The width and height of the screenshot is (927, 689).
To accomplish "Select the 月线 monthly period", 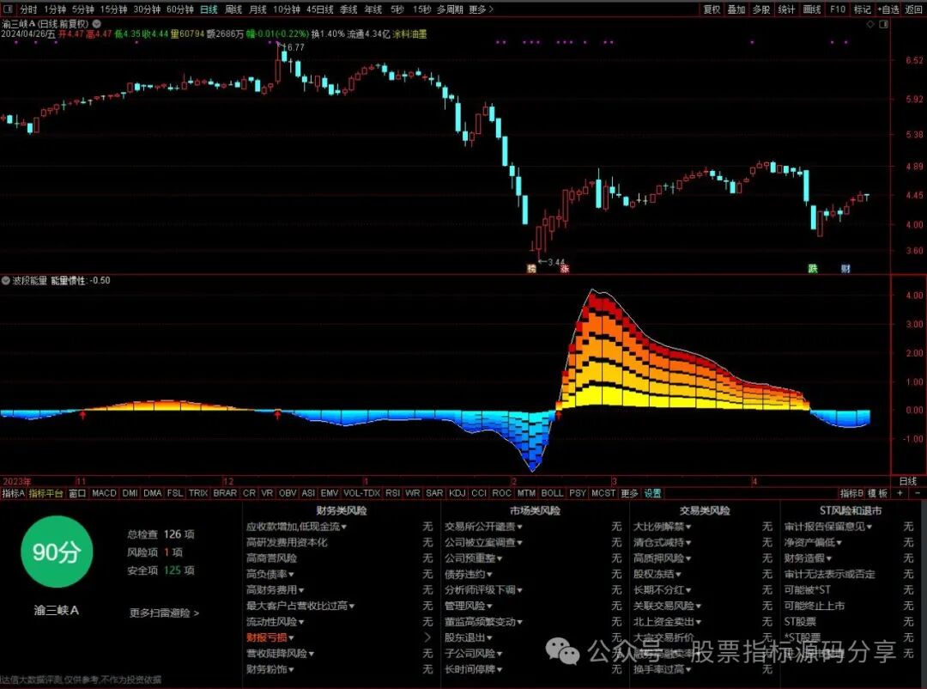I will (257, 9).
